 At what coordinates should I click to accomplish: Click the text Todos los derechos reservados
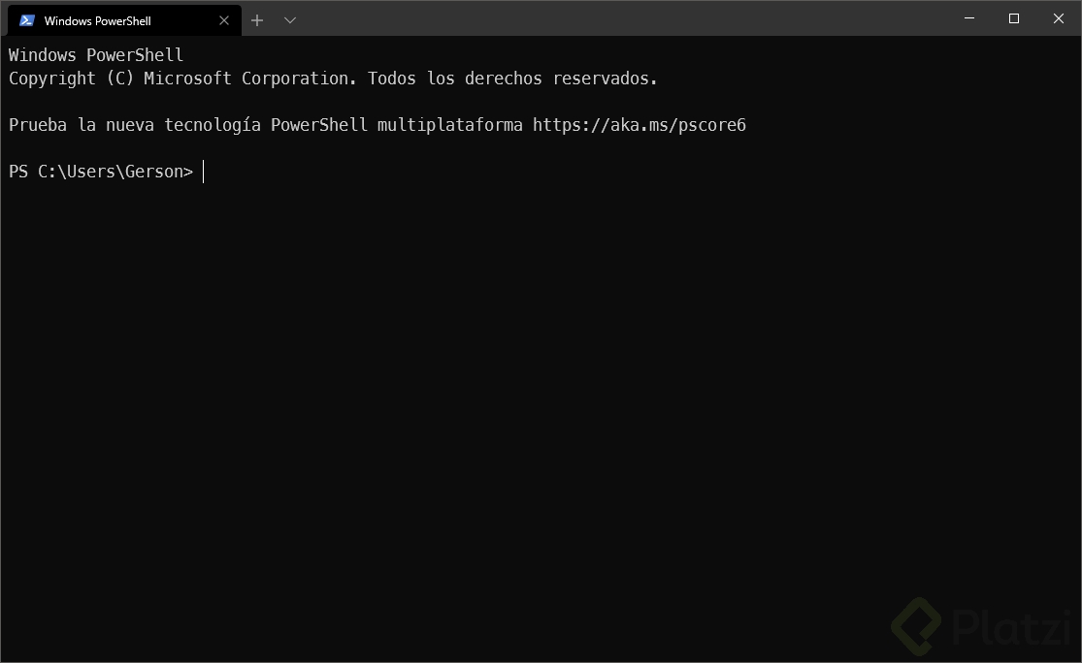click(x=512, y=79)
